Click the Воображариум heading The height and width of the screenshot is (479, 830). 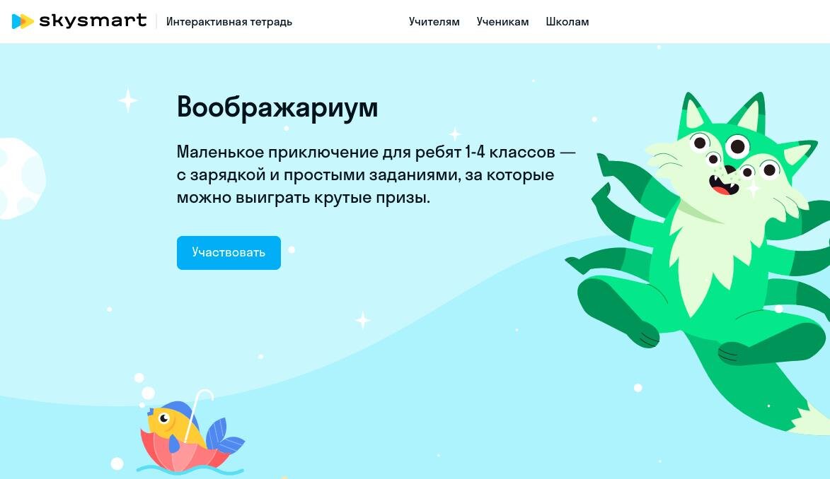[x=277, y=107]
